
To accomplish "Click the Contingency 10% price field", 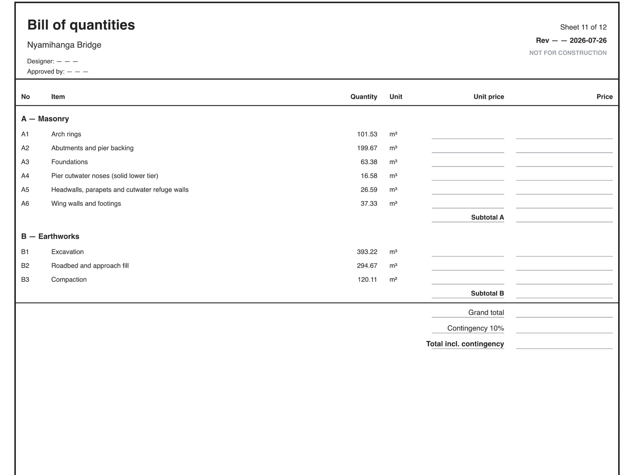I will (564, 329).
